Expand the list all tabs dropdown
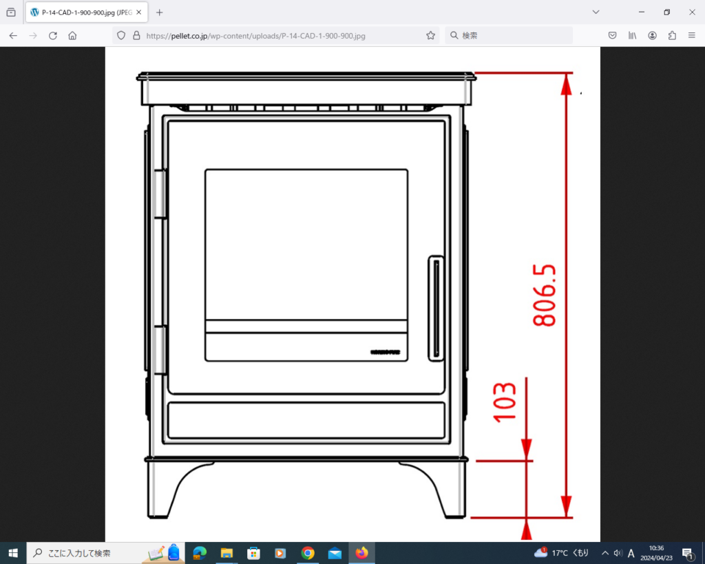 pos(596,12)
